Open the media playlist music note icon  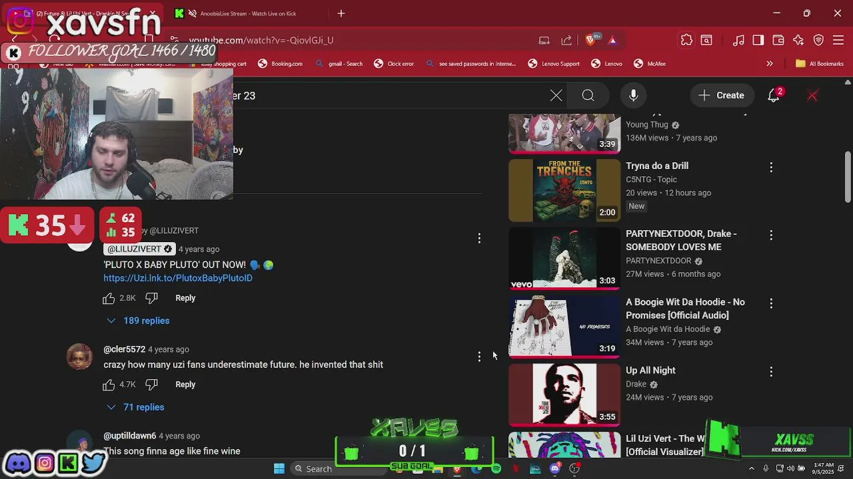pyautogui.click(x=738, y=41)
